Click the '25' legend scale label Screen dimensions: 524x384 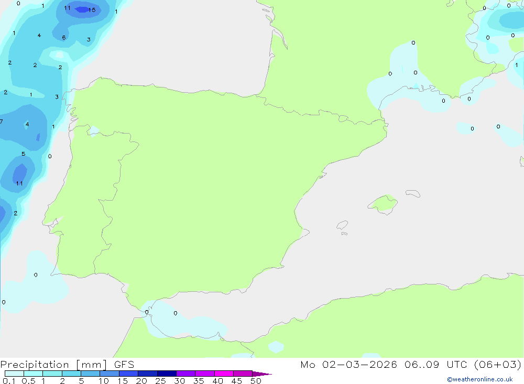click(160, 381)
